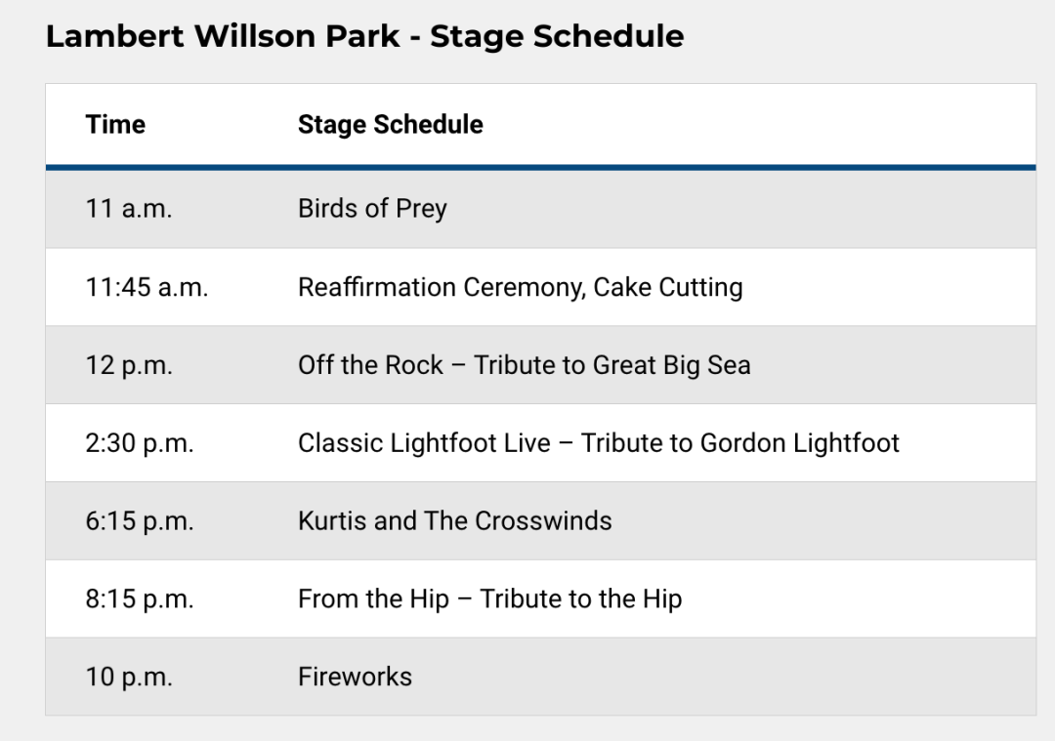Click the 8:15 p.m. time cell
The height and width of the screenshot is (741, 1055).
pos(140,599)
